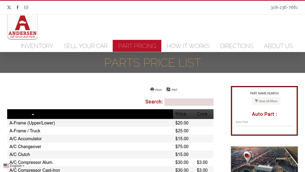Viewport: 305px width, 172px height.
Task: Click the Andersen Self-Service Auto Parts logo
Action: pyautogui.click(x=22, y=27)
